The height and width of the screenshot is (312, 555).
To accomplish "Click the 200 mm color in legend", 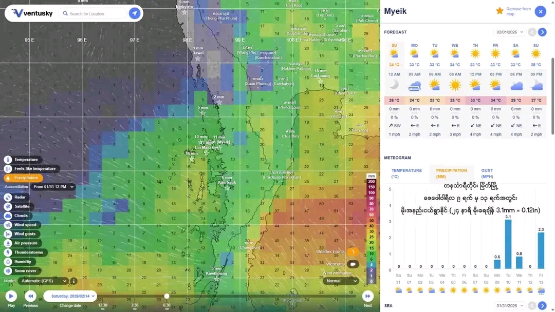I will [x=371, y=182].
